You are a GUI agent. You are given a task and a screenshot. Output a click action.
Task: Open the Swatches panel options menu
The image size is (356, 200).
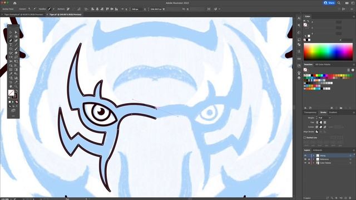pos(354,64)
